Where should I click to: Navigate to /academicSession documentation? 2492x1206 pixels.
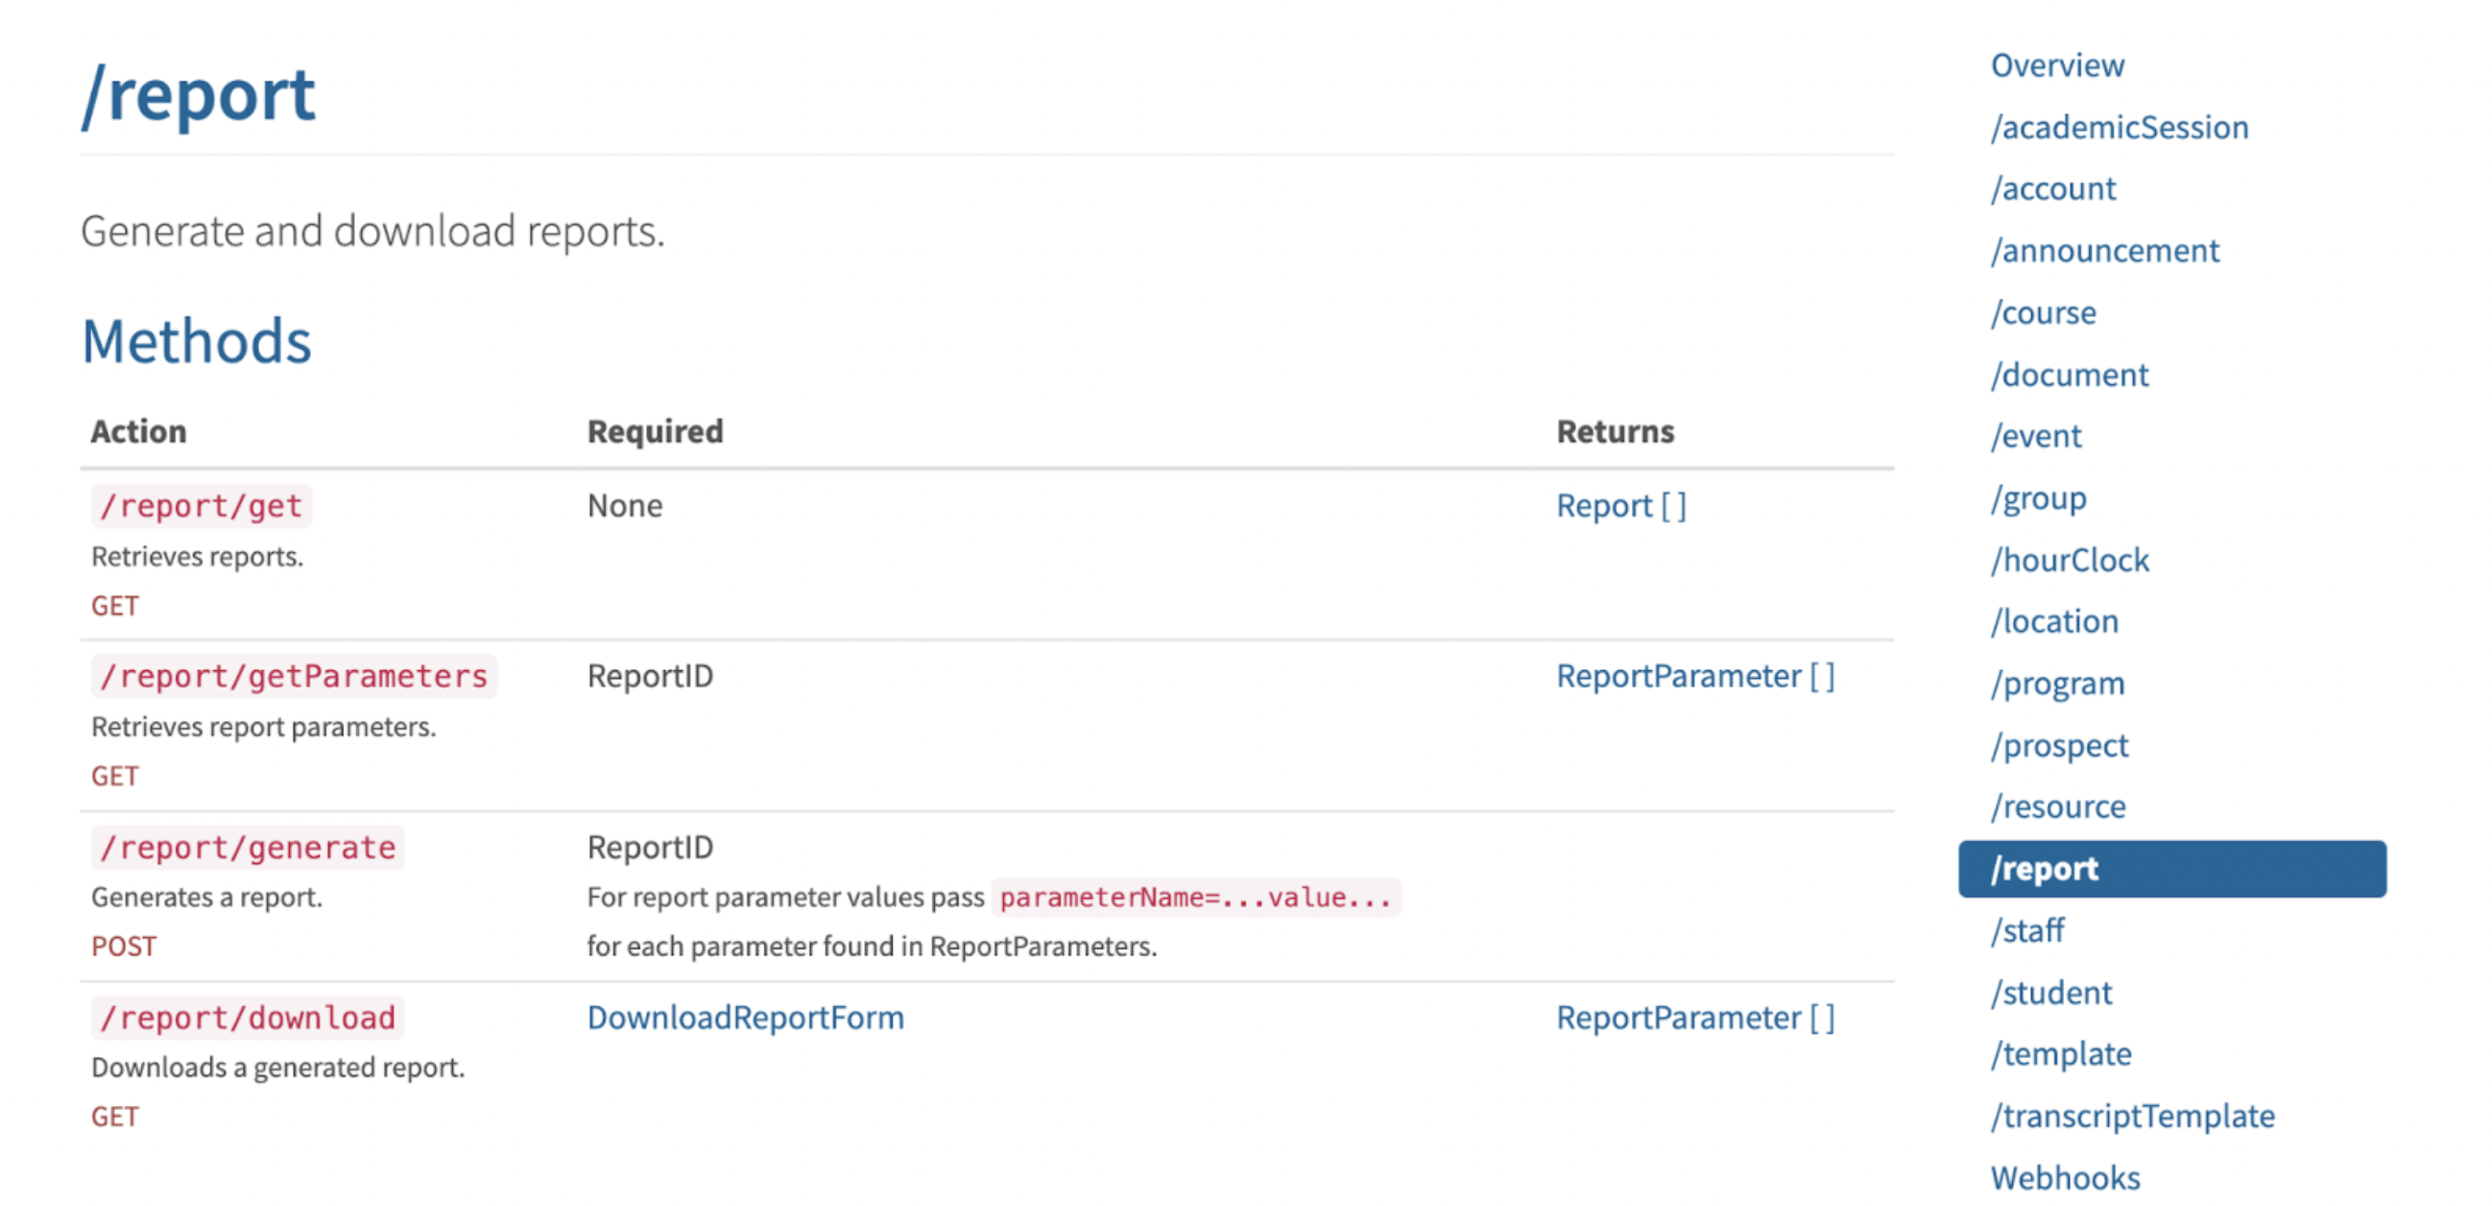tap(2119, 128)
